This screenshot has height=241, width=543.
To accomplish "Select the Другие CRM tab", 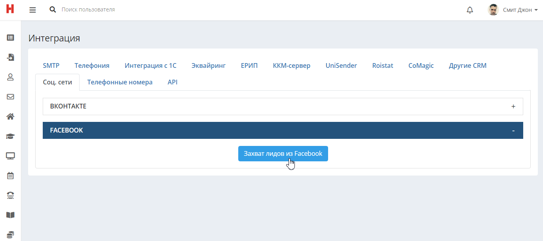I will coord(468,65).
